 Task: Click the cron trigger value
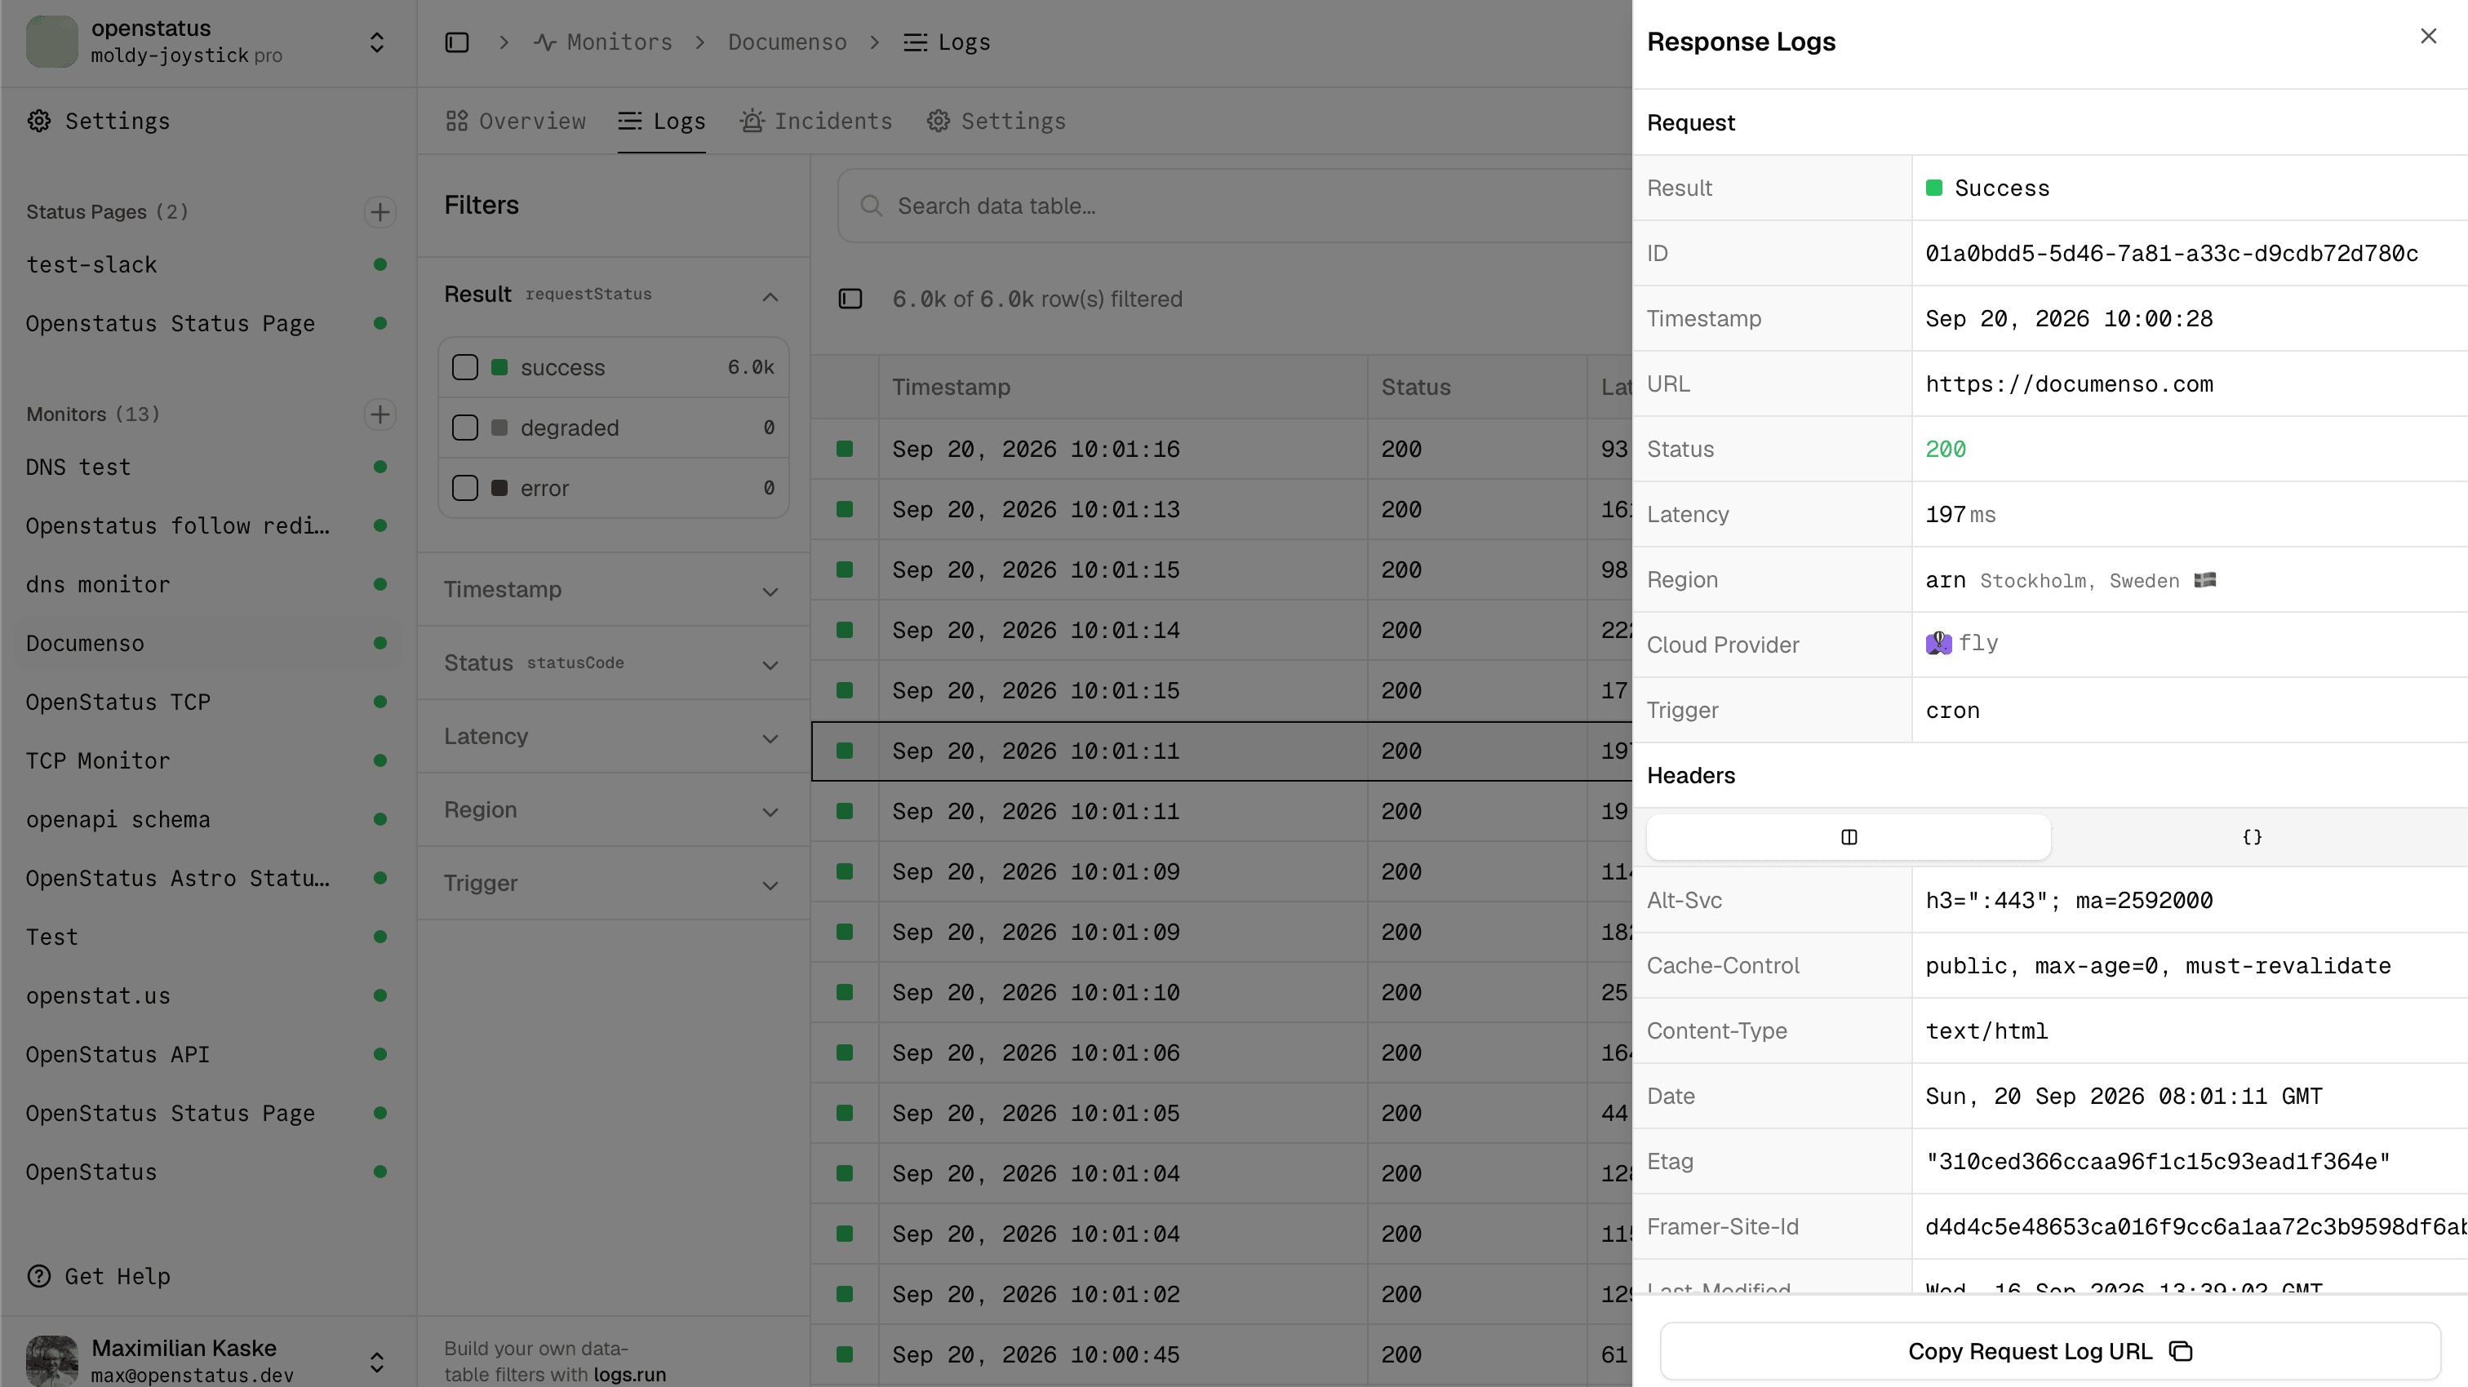tap(1952, 710)
